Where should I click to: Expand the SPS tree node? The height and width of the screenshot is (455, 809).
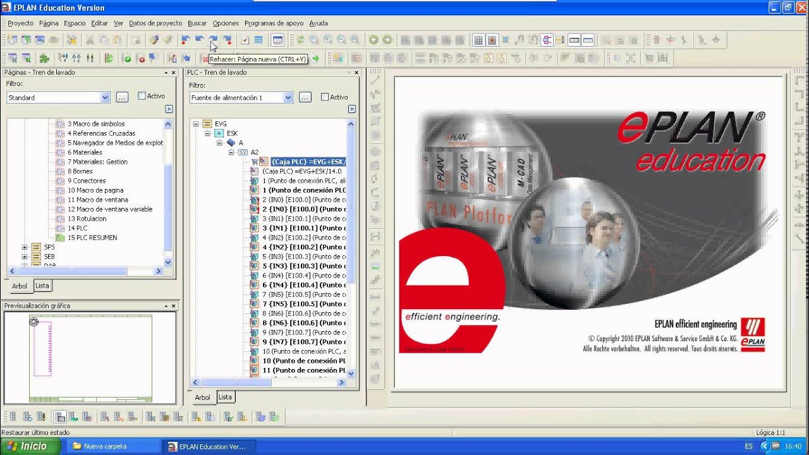point(25,247)
